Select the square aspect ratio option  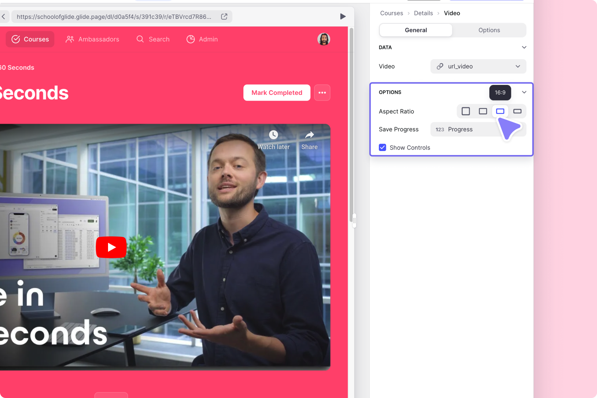coord(466,111)
